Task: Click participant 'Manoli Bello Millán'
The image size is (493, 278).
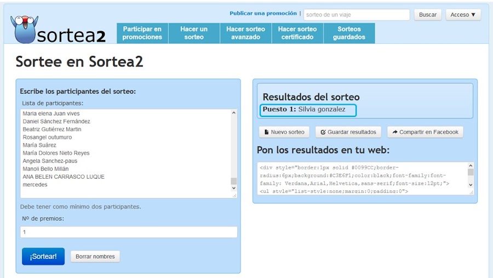Action: coord(45,169)
